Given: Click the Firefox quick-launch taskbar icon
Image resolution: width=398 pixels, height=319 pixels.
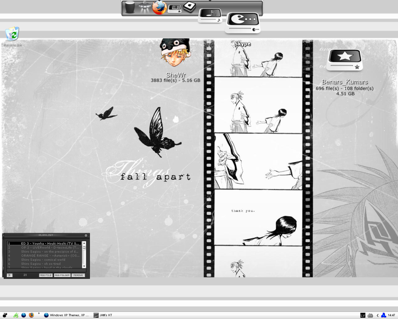Looking at the screenshot, I should click(x=31, y=315).
